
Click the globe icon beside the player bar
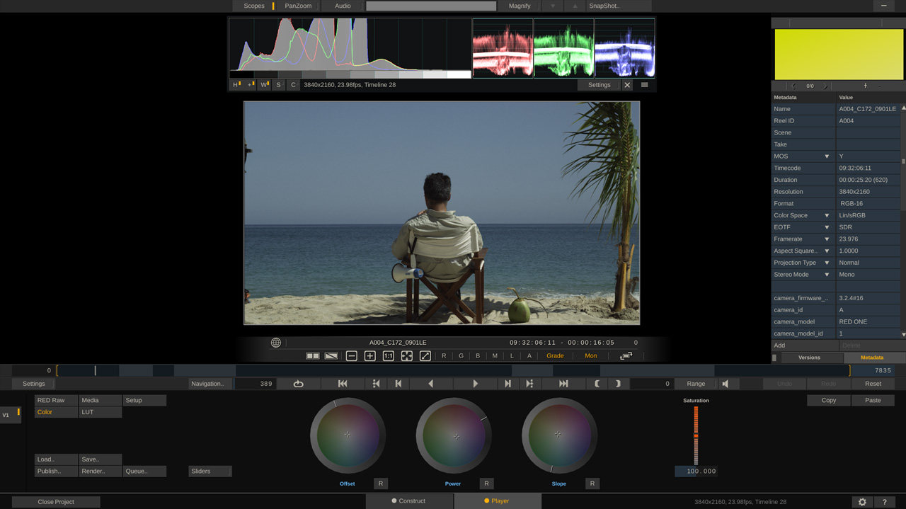tap(275, 342)
